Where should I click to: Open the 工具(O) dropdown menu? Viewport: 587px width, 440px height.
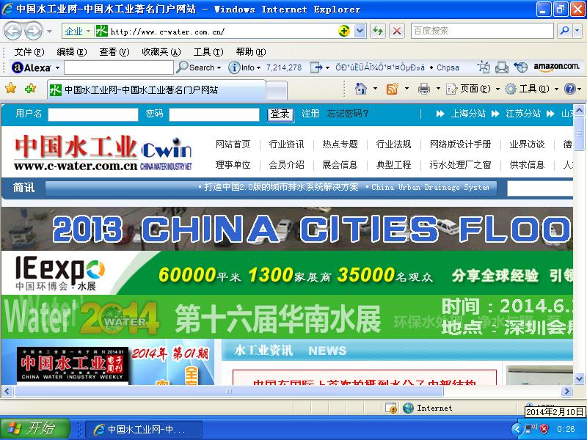click(531, 89)
